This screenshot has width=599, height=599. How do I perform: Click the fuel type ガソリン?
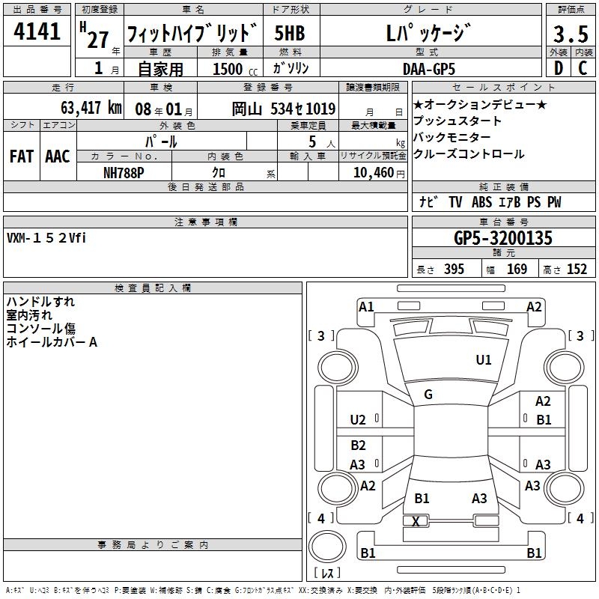click(x=291, y=68)
